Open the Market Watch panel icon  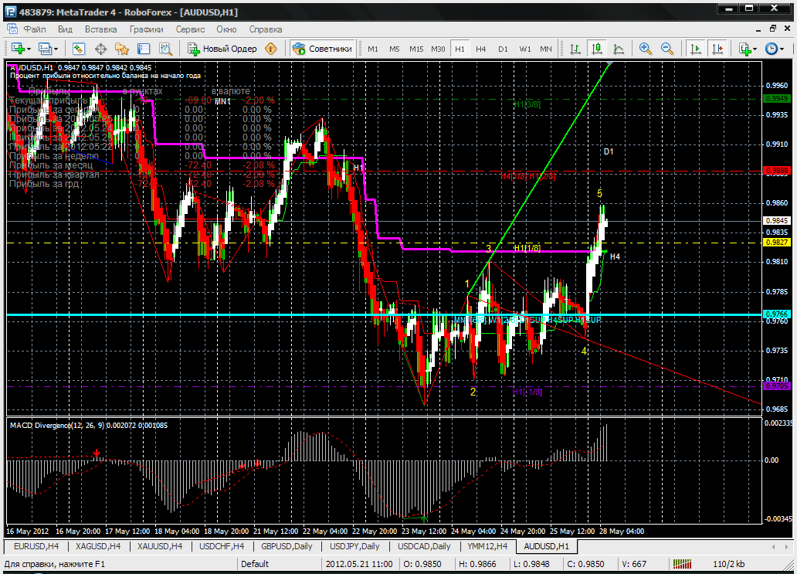coord(78,49)
